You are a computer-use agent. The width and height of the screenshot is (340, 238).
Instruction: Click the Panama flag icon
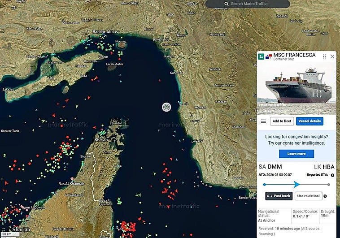click(269, 57)
